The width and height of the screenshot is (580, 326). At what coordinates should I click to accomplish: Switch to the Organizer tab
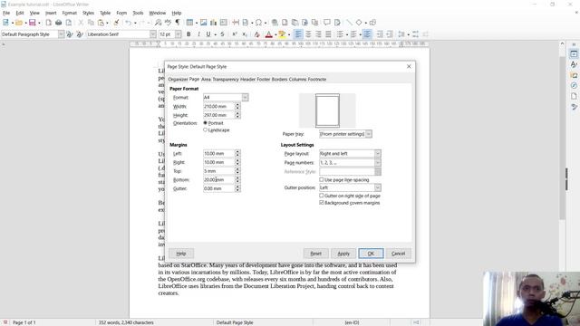(x=178, y=79)
